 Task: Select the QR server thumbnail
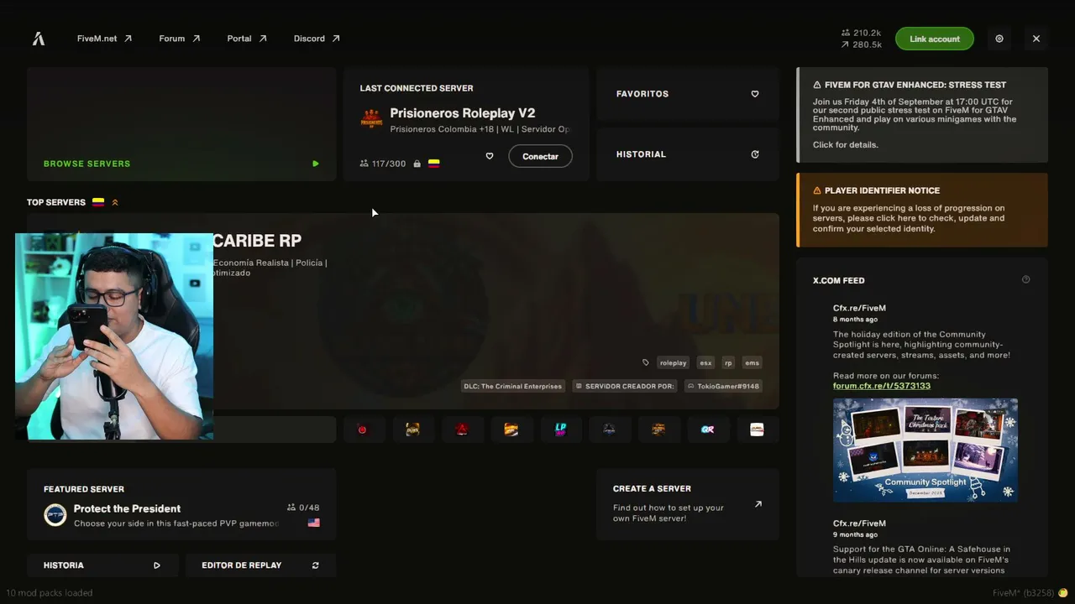click(x=708, y=430)
